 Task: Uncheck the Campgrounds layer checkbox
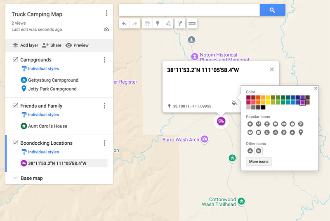(x=15, y=59)
